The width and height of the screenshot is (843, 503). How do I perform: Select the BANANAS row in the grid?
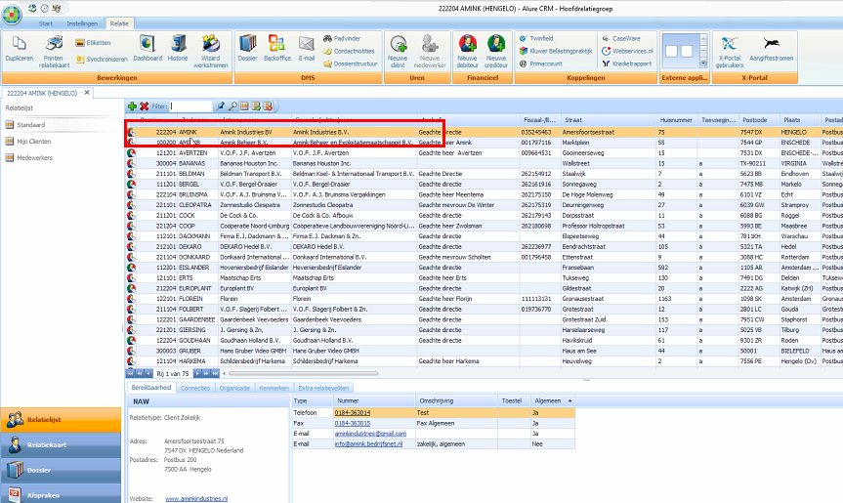484,163
